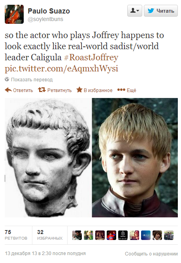
Task: View the 32 избранных list
Action: [50, 235]
